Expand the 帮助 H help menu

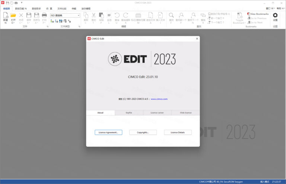tap(281, 9)
